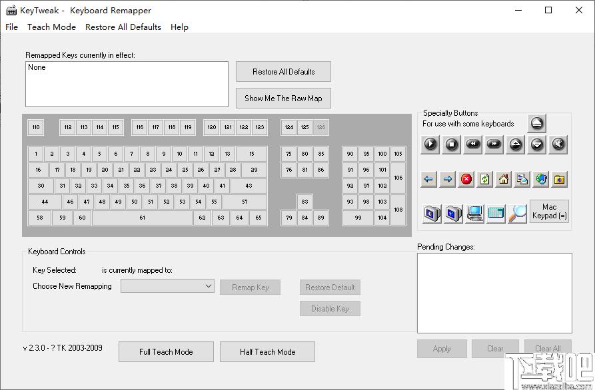Select keyboard key 44
595x390 pixels.
pyautogui.click(x=45, y=202)
